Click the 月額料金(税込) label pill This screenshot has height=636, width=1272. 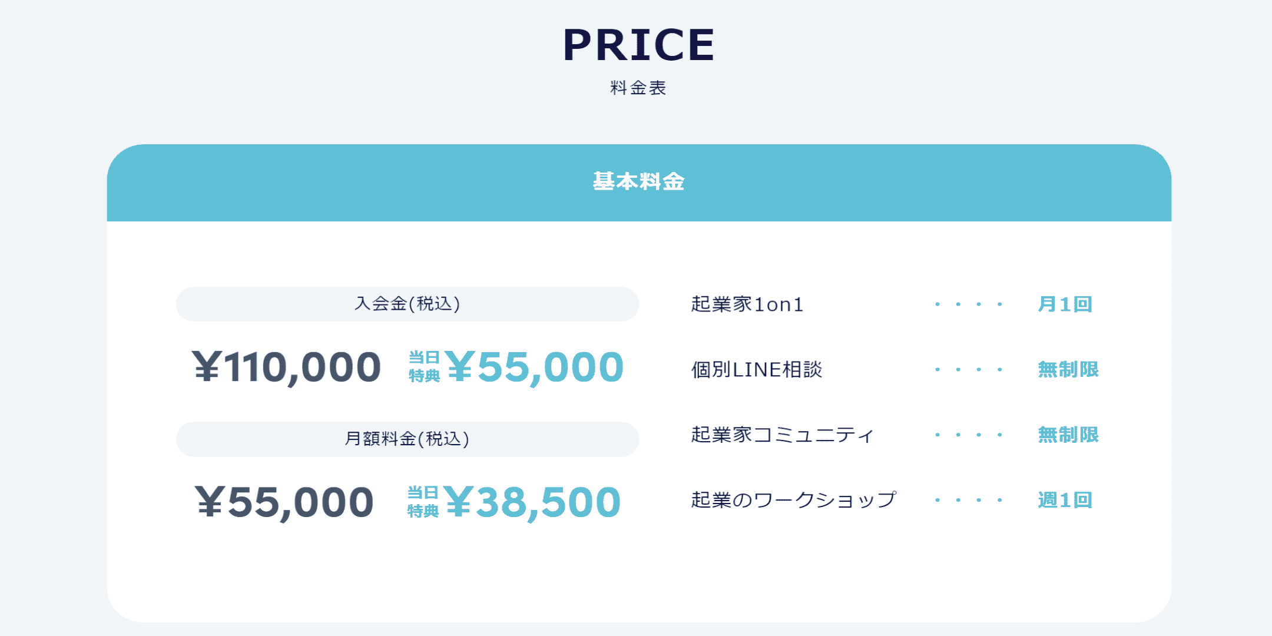408,439
